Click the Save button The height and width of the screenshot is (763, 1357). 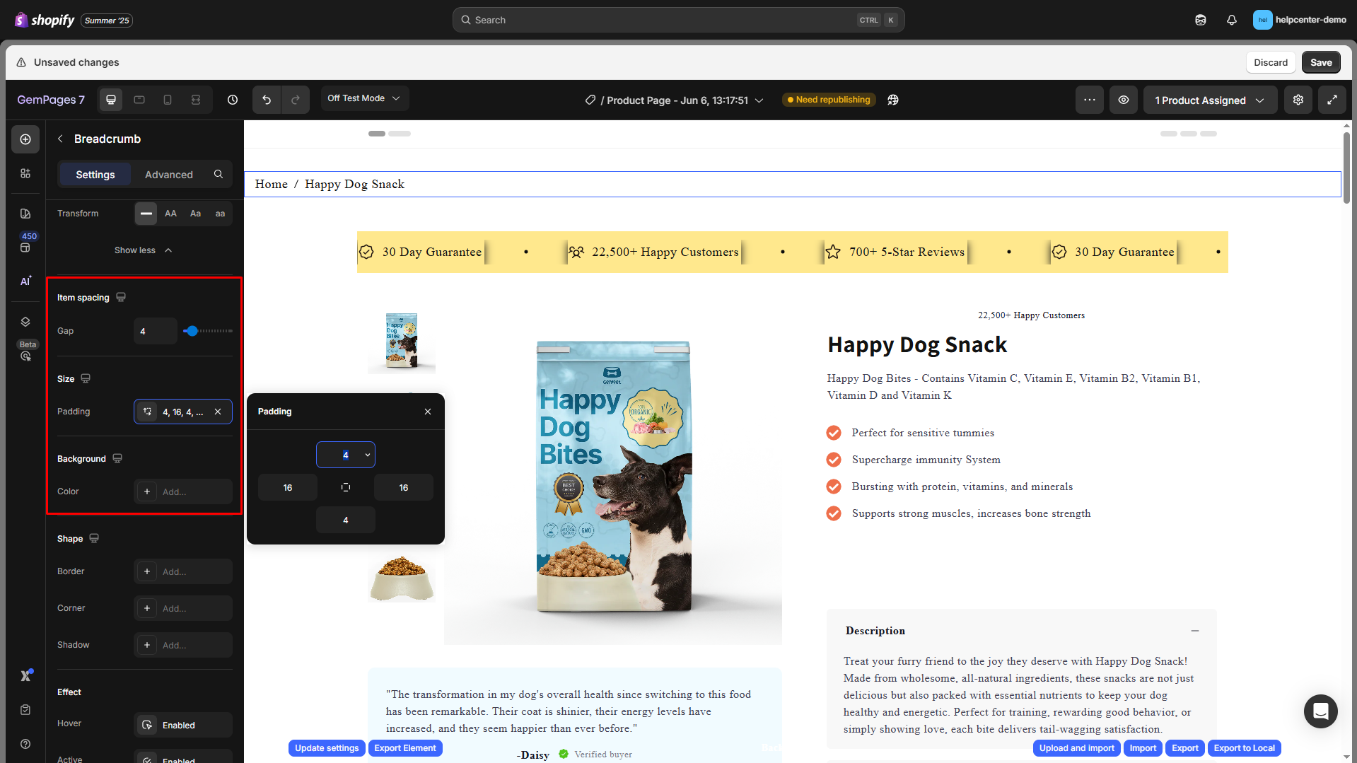(1320, 62)
